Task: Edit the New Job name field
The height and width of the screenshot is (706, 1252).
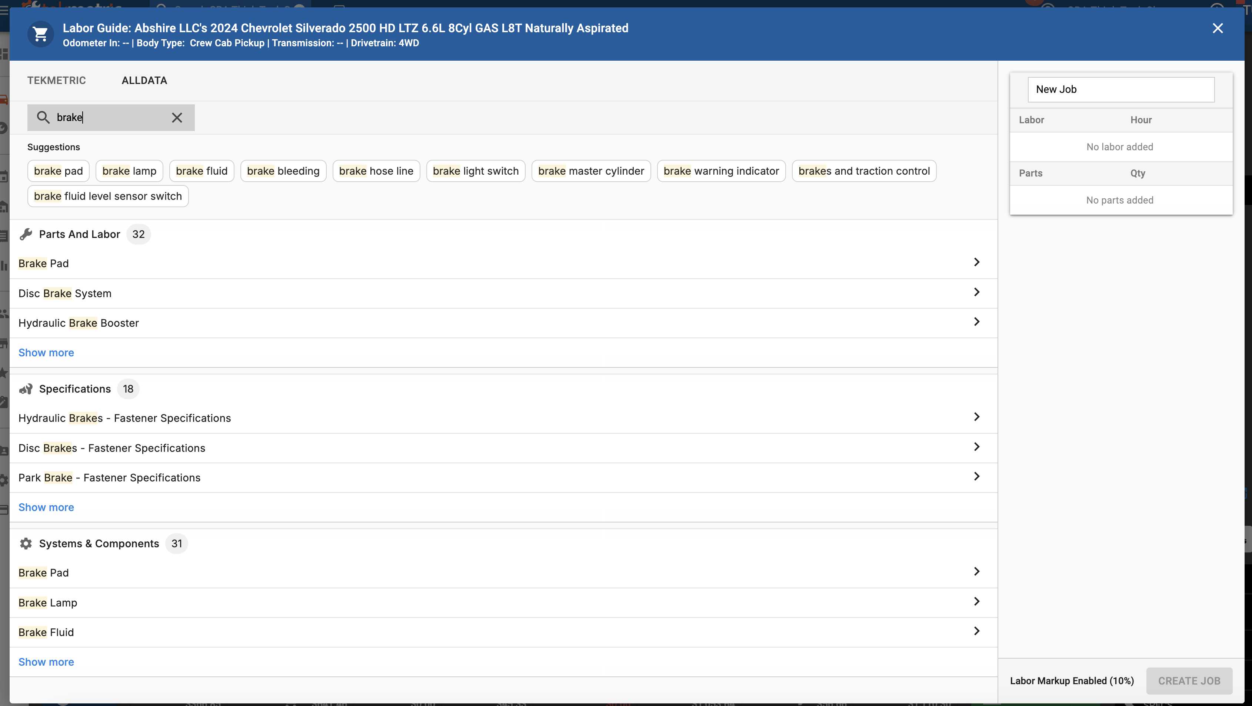Action: [x=1121, y=89]
